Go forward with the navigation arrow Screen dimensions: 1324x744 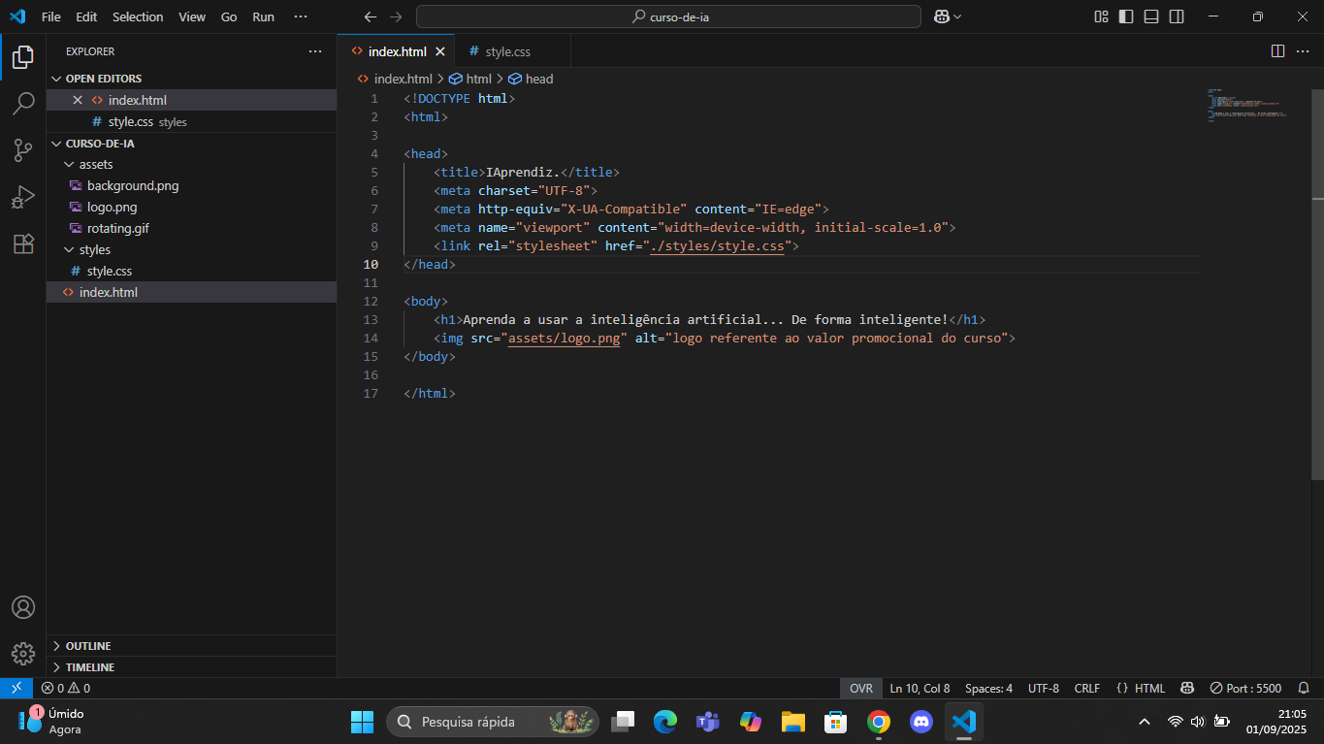point(396,16)
